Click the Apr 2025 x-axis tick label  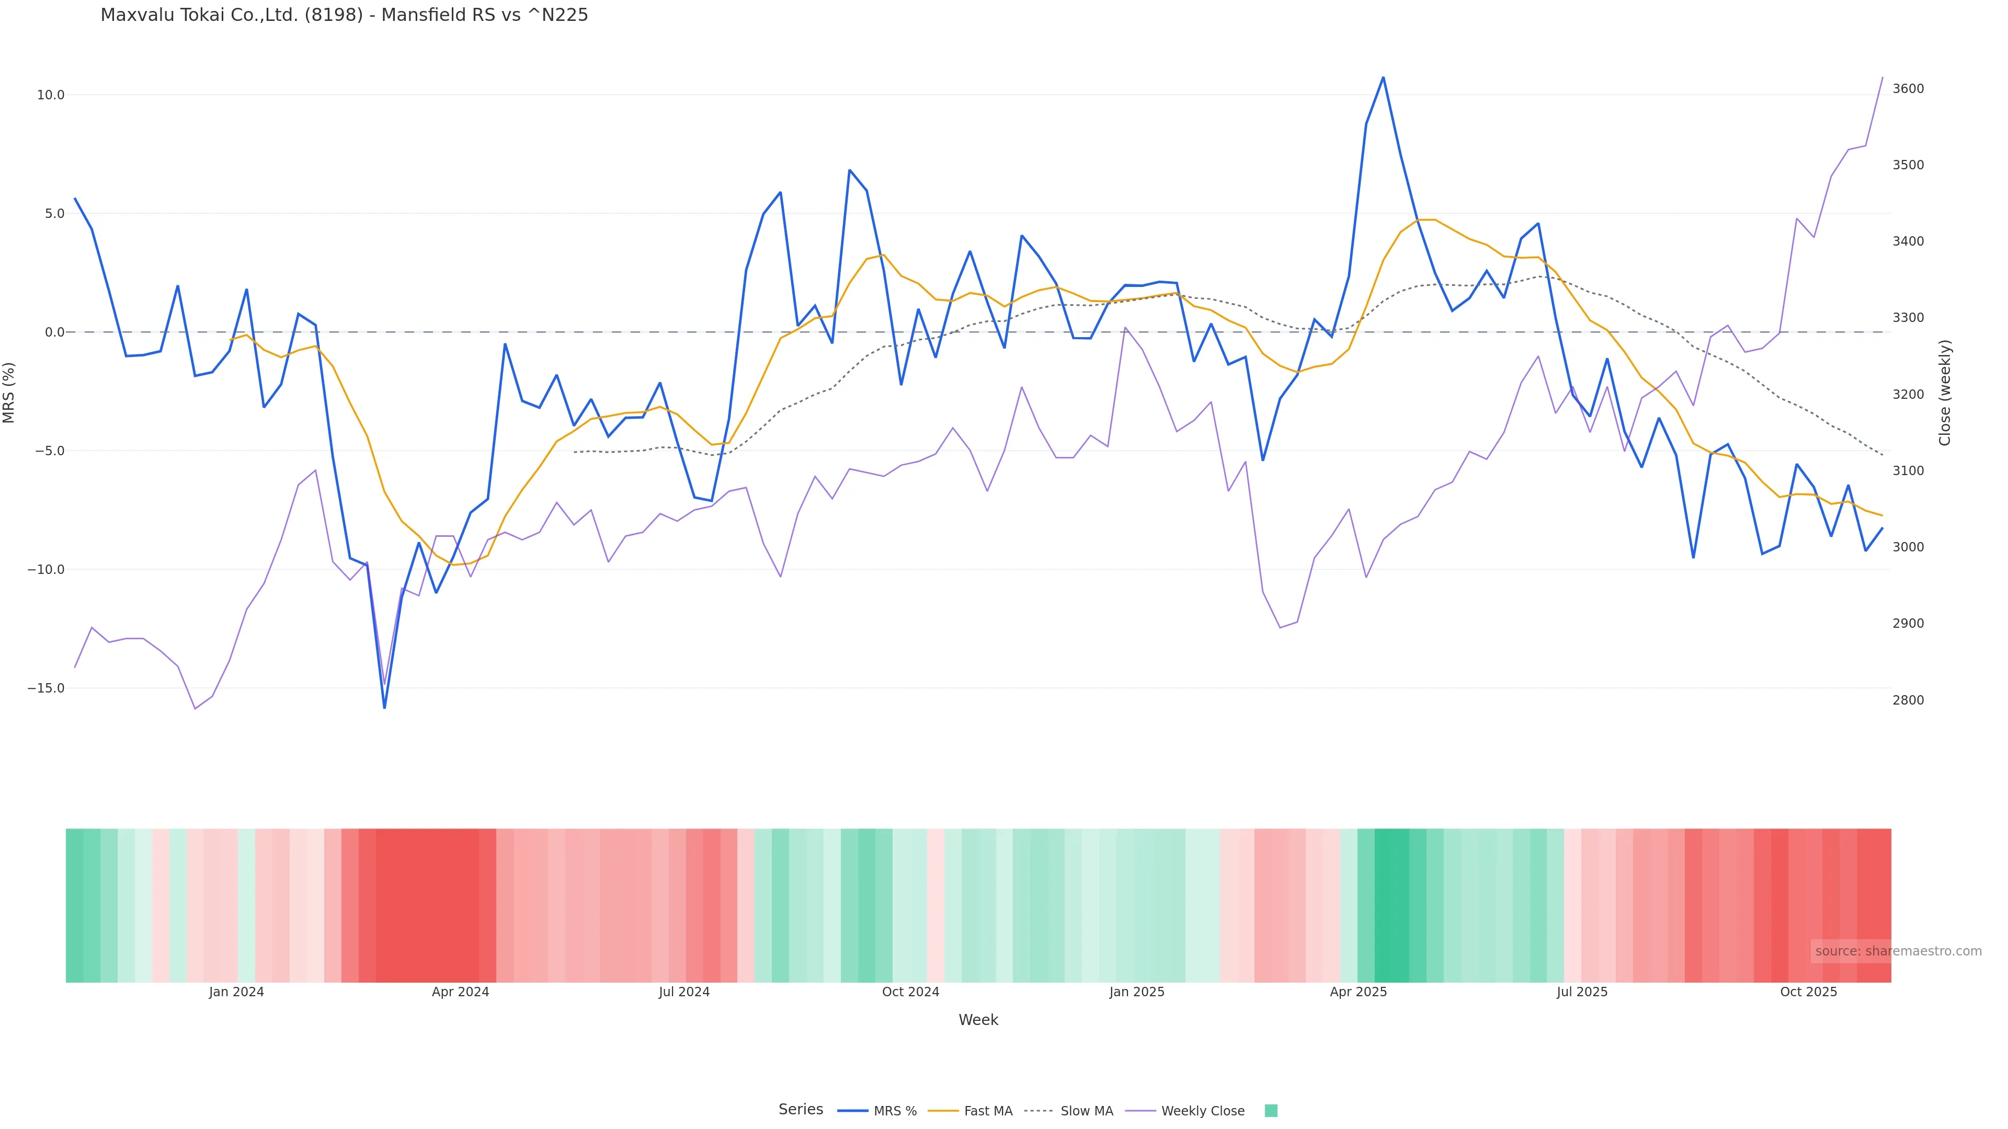[1358, 992]
